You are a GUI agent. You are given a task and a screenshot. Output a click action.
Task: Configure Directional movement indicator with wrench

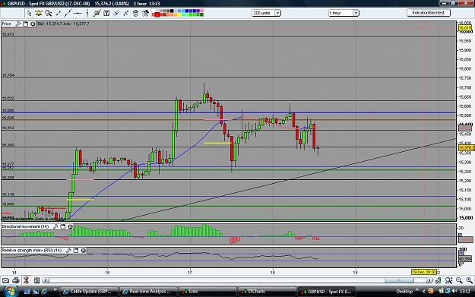(x=55, y=226)
